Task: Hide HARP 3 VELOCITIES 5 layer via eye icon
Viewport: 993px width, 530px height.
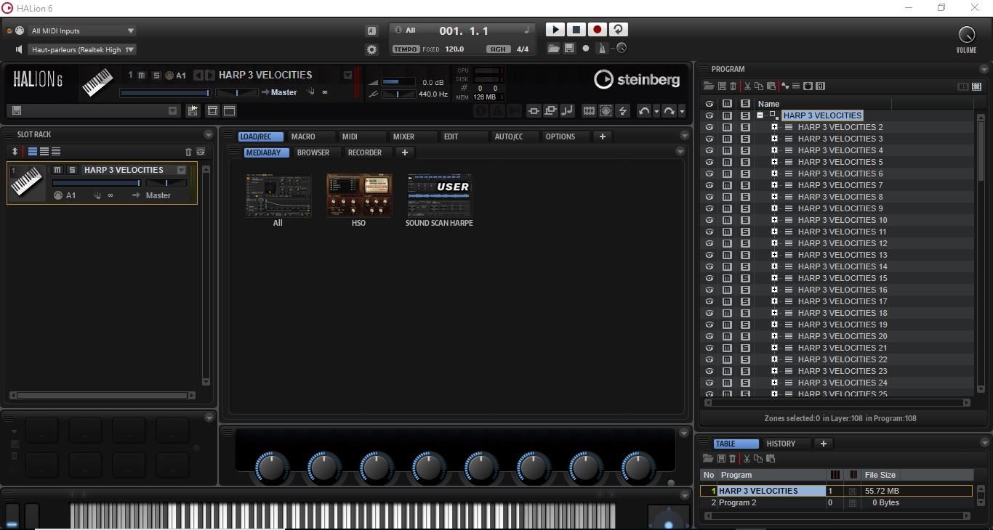Action: tap(709, 162)
